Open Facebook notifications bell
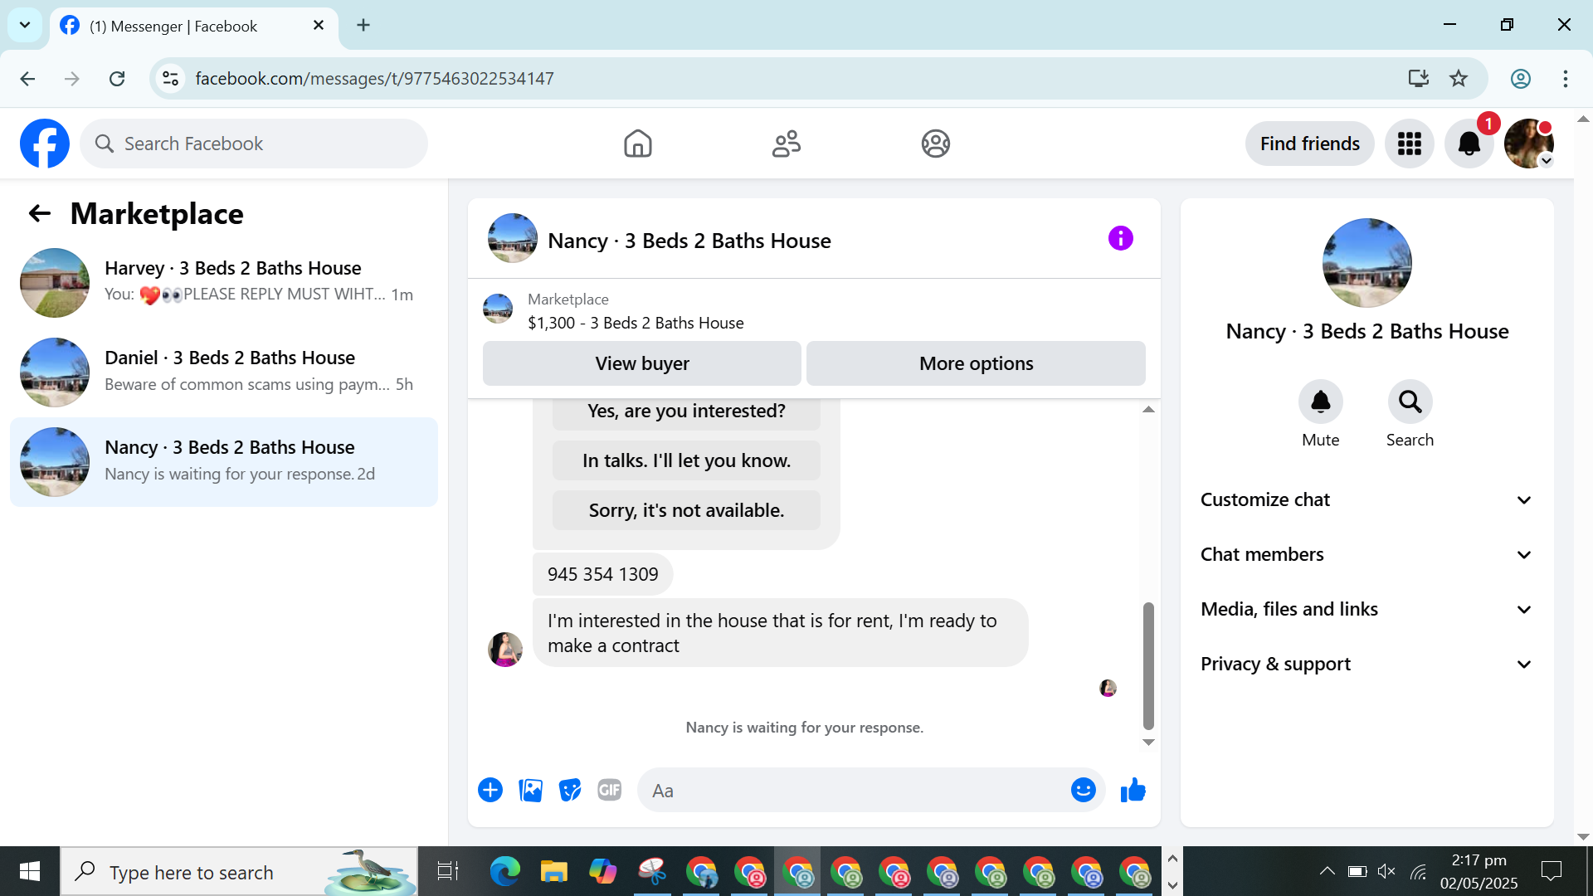Screen dimensions: 1593x896 (1469, 144)
